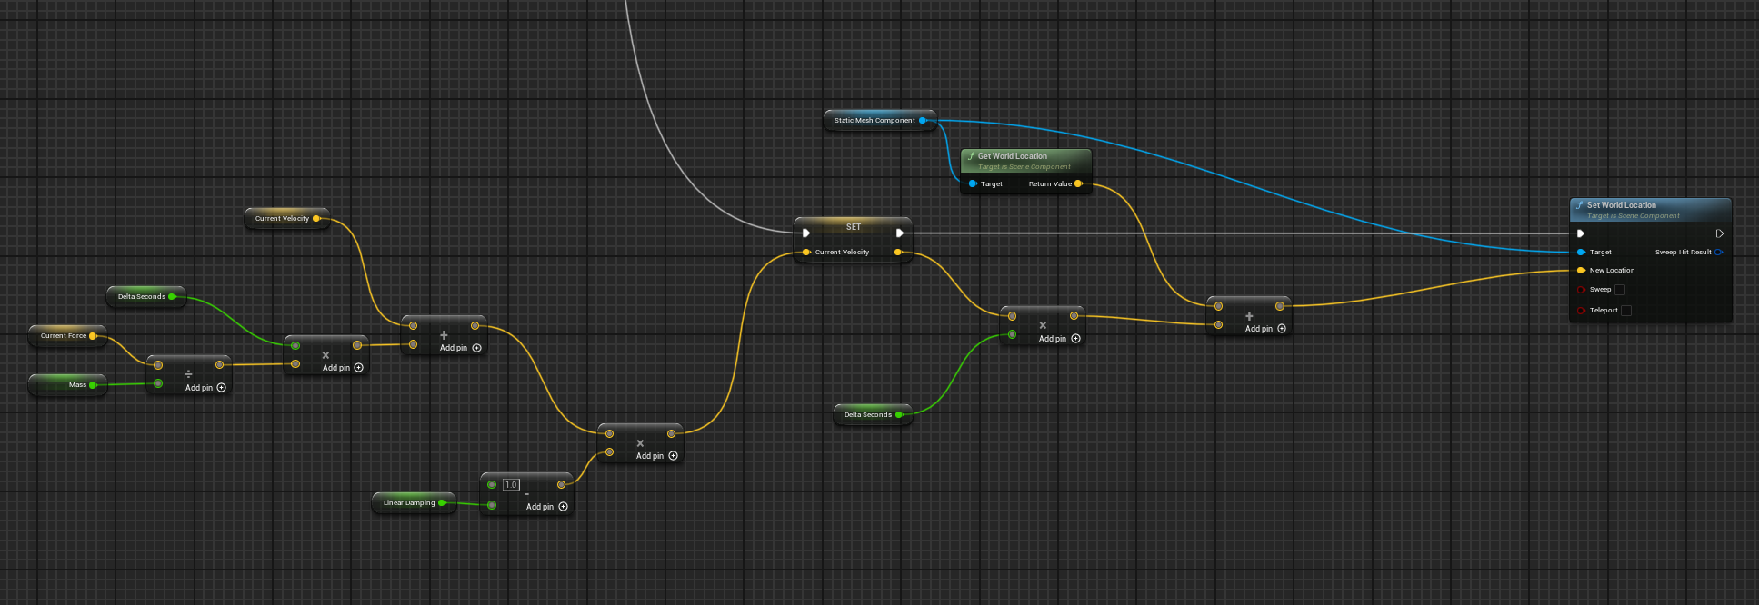This screenshot has height=605, width=1759.
Task: Select the Get World Location node title
Action: 1013,156
